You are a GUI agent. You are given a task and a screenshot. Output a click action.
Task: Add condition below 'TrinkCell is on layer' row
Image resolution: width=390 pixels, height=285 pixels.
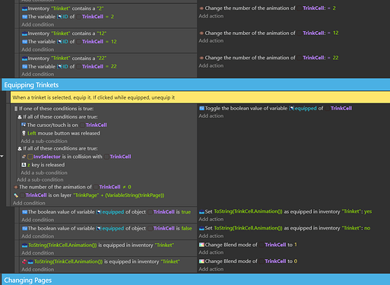[29, 203]
